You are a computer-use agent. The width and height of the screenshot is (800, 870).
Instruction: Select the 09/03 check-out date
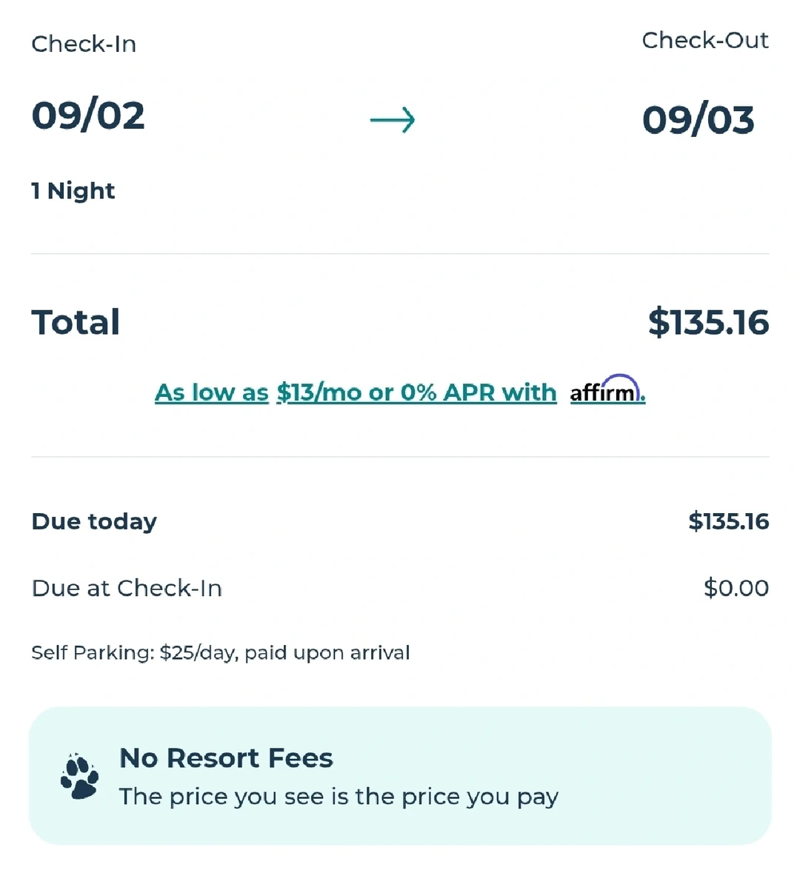698,120
